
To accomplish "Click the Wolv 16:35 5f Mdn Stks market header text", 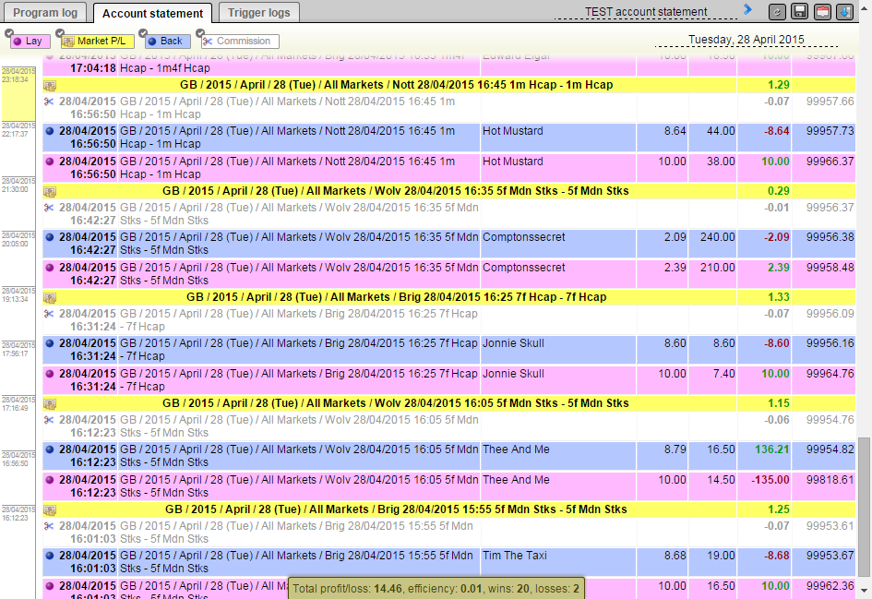I will (396, 191).
